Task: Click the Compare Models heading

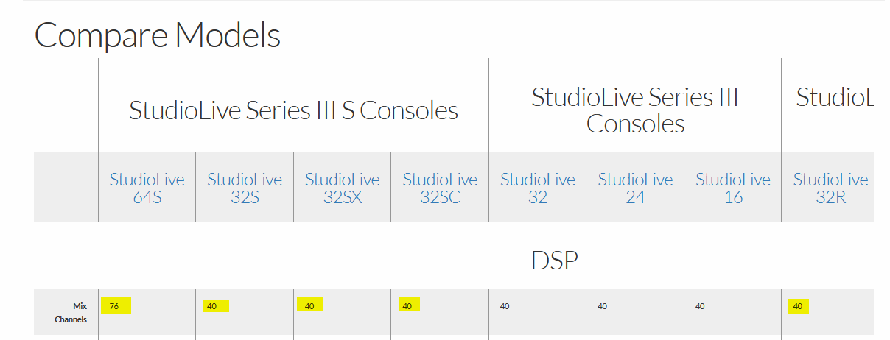Action: pos(158,35)
